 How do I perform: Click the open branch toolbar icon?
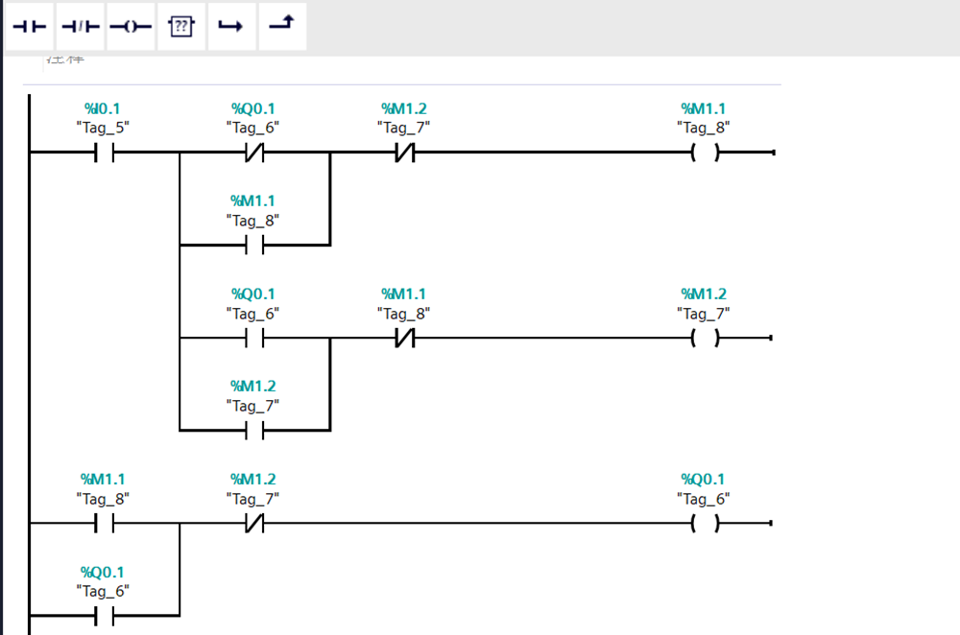[x=230, y=26]
